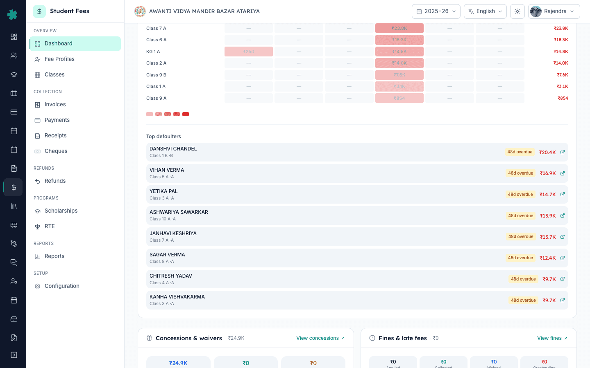The height and width of the screenshot is (368, 590).
Task: Open the briefcase icon in left rail
Action: point(14,93)
